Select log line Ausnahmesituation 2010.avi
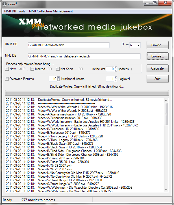Viewport: 174px width, 205px height. (x=70, y=118)
